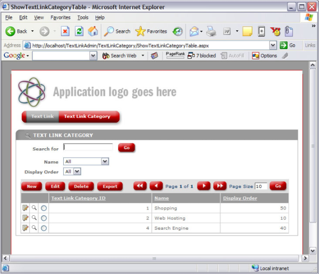
Task: Open the Mail icon dropdown arrow
Action: [x=201, y=31]
